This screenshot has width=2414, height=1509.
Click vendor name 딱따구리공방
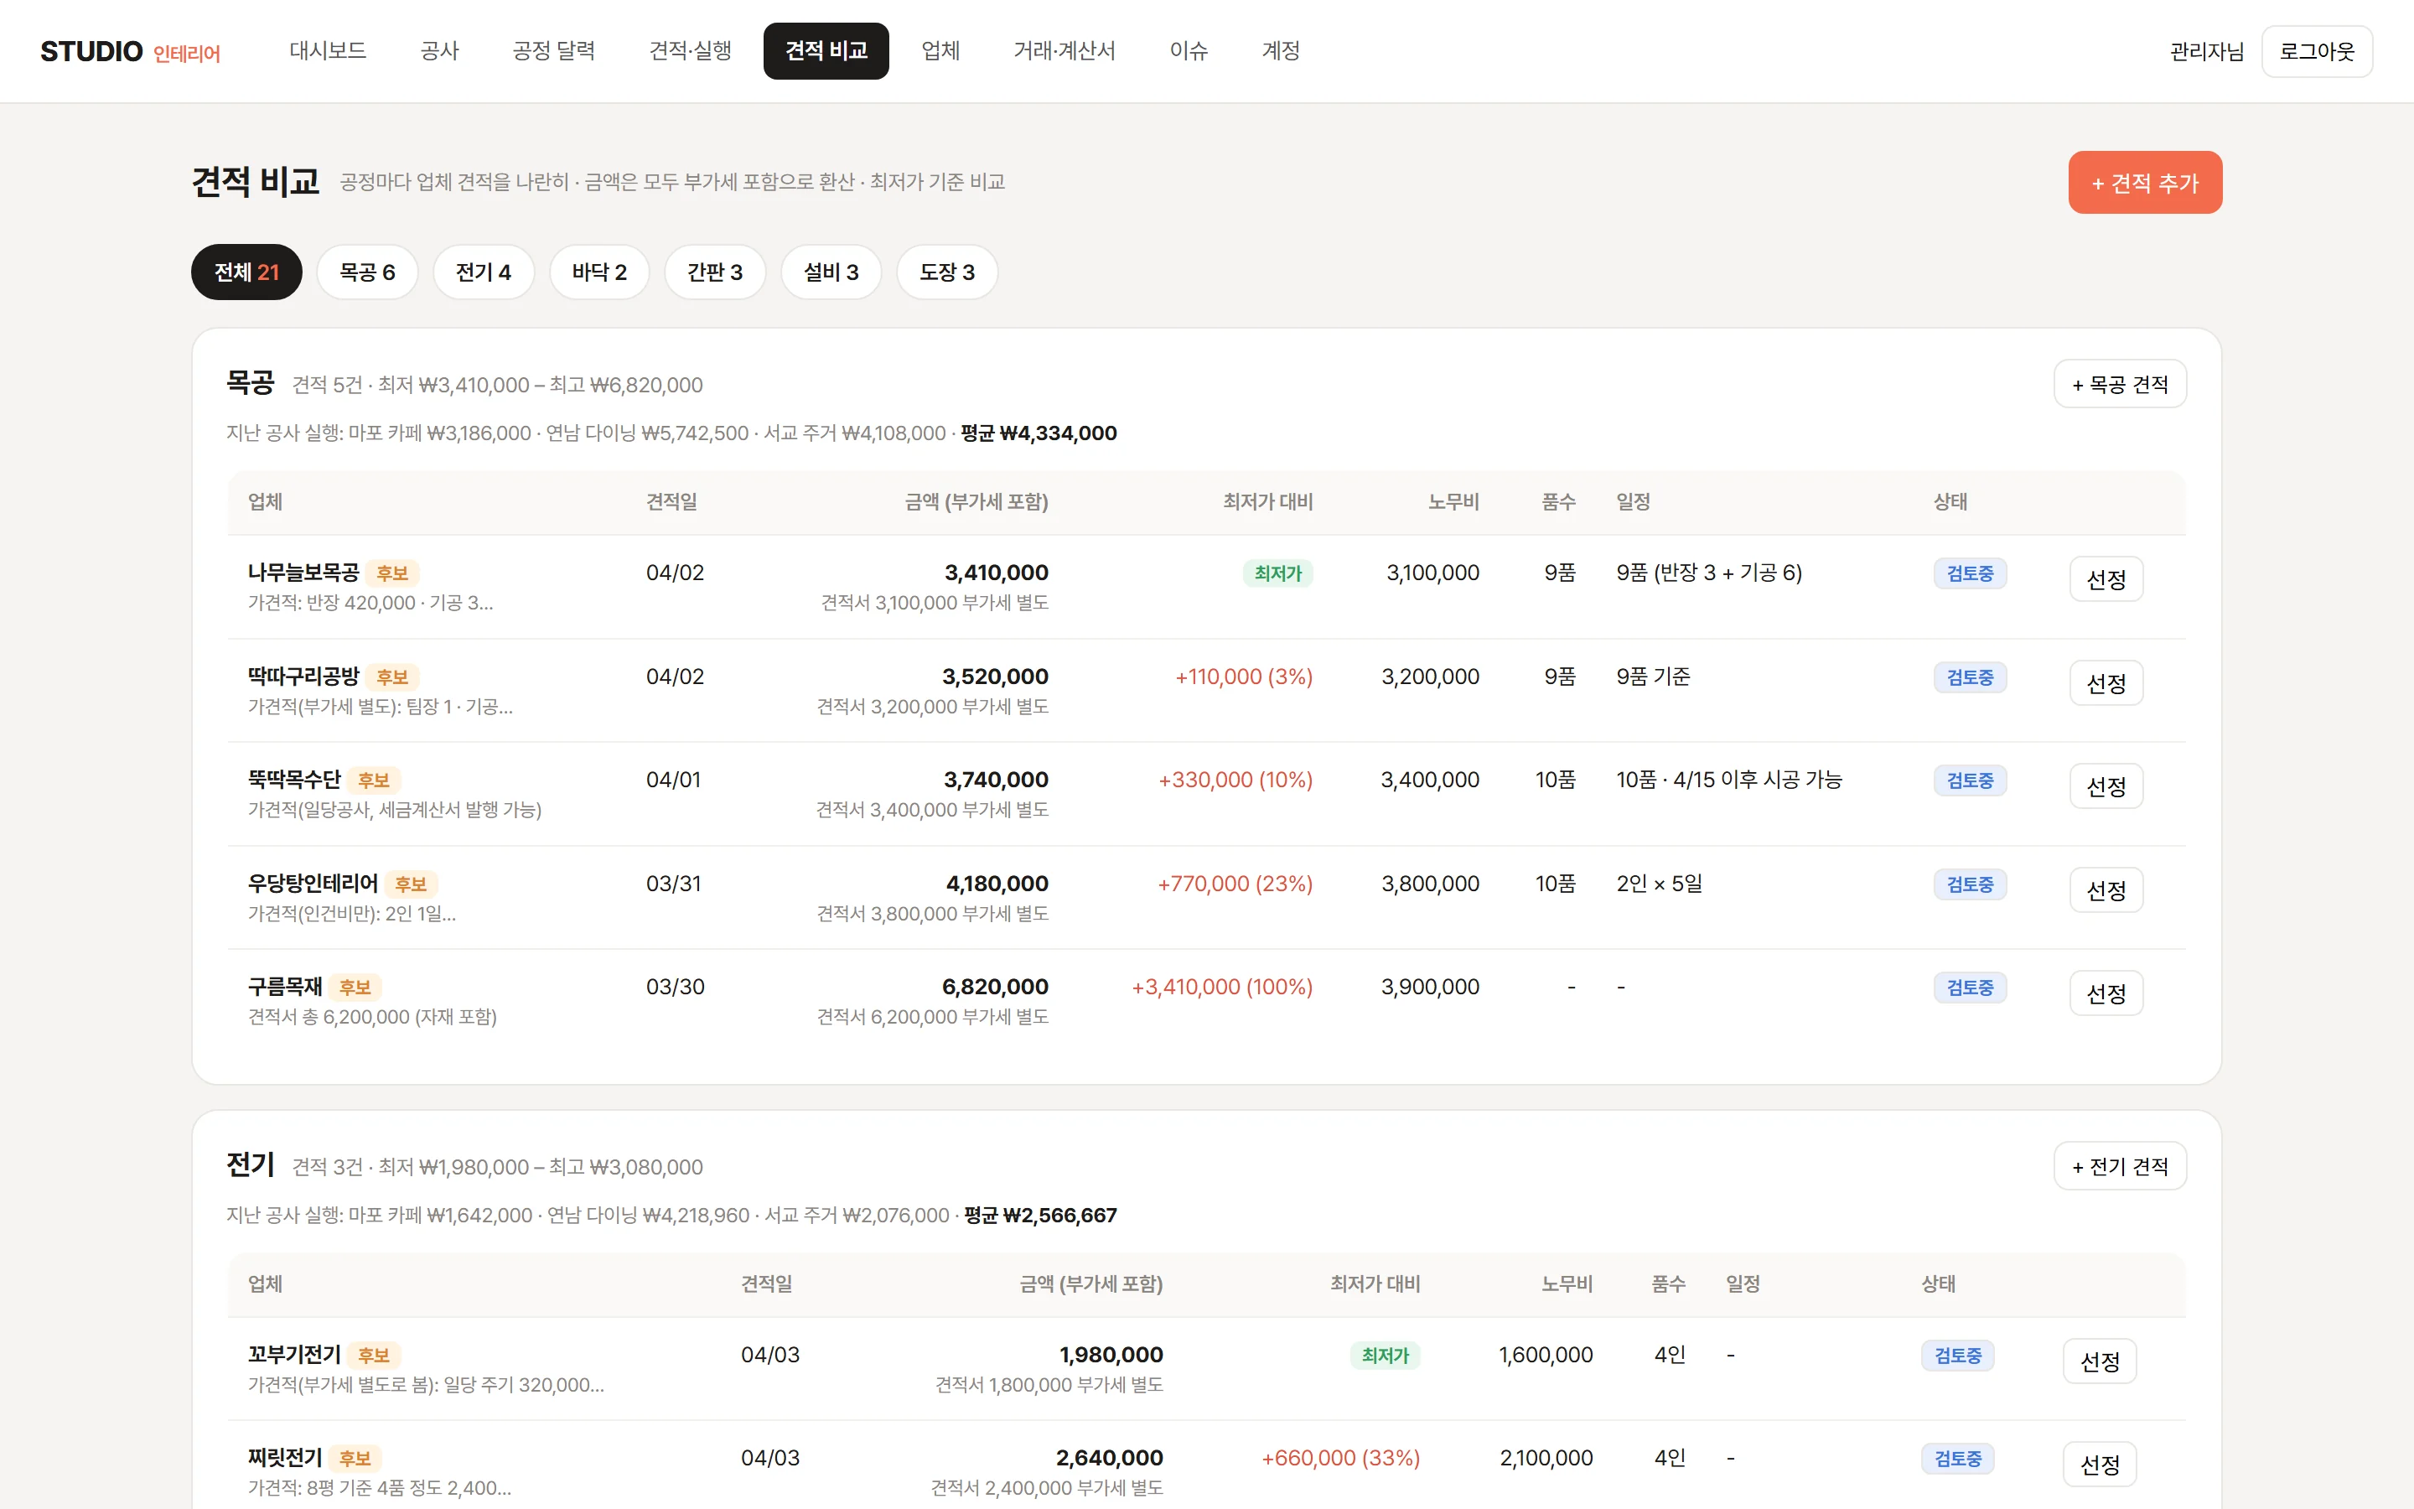click(x=303, y=676)
